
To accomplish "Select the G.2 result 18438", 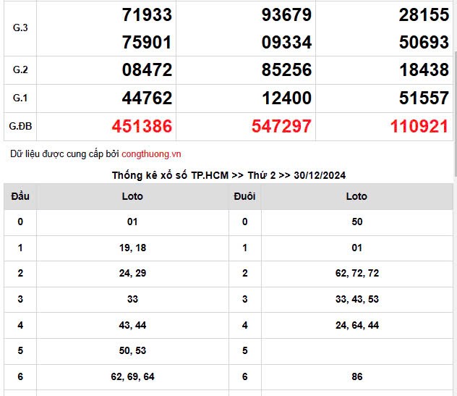I will 424,70.
